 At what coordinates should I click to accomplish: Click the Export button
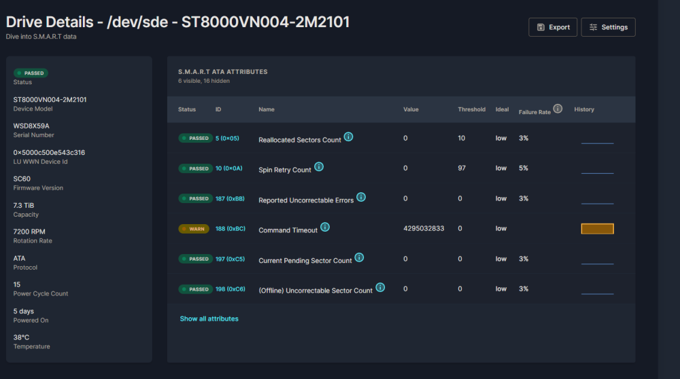coord(552,27)
